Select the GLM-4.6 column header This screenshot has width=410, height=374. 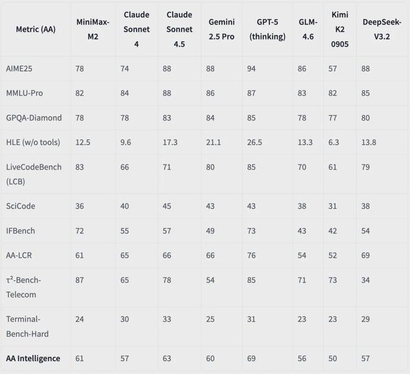point(308,30)
